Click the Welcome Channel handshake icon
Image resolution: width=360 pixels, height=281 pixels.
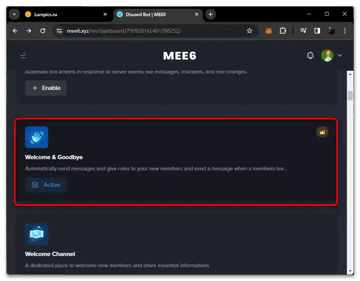point(37,234)
